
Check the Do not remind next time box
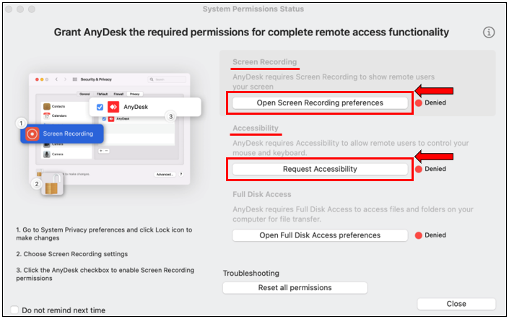coord(14,310)
